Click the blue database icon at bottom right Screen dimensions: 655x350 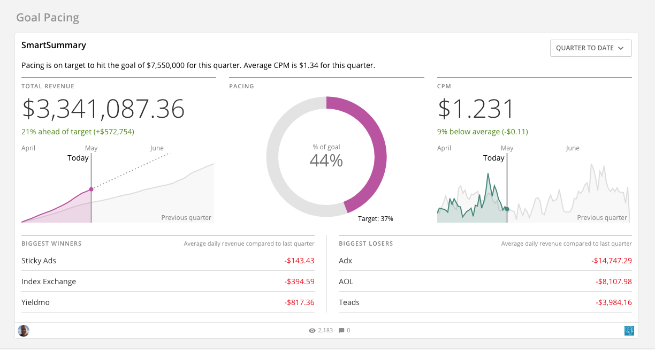629,331
